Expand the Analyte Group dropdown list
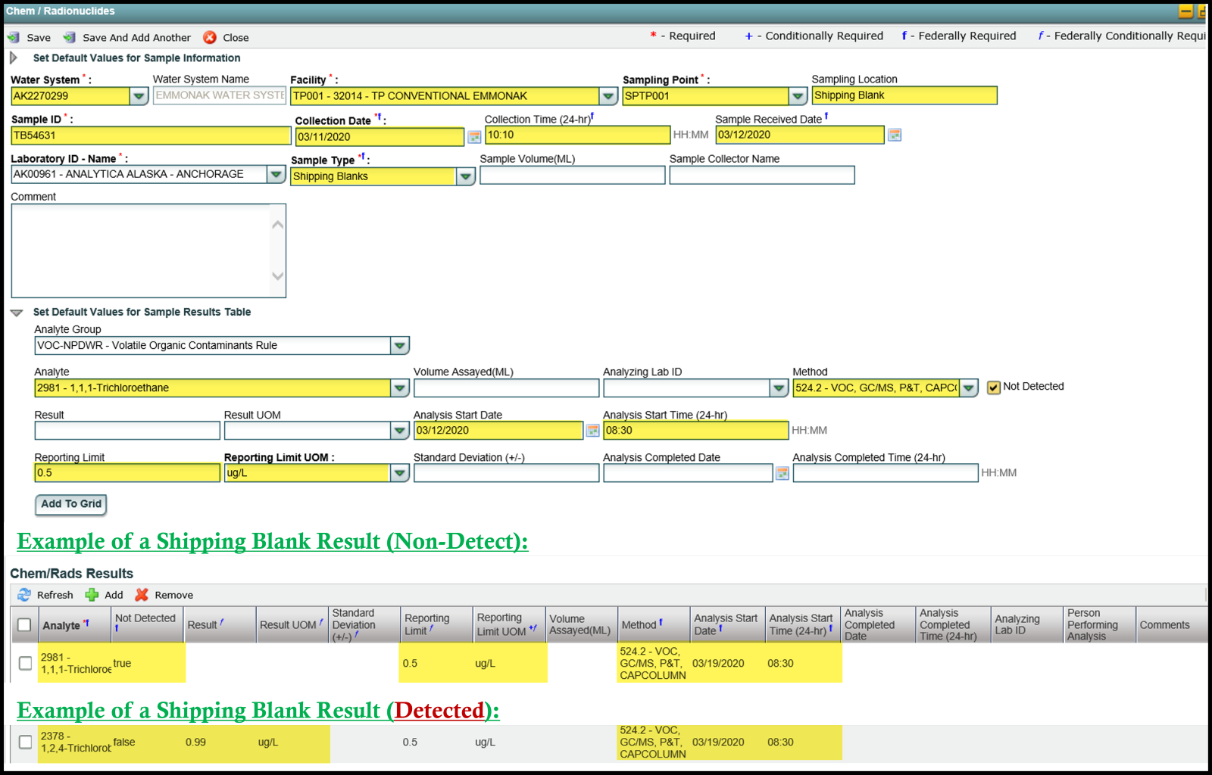 click(x=400, y=346)
